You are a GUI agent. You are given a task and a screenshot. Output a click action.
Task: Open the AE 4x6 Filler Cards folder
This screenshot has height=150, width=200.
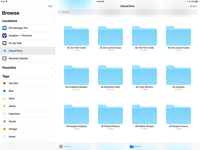coord(144,36)
